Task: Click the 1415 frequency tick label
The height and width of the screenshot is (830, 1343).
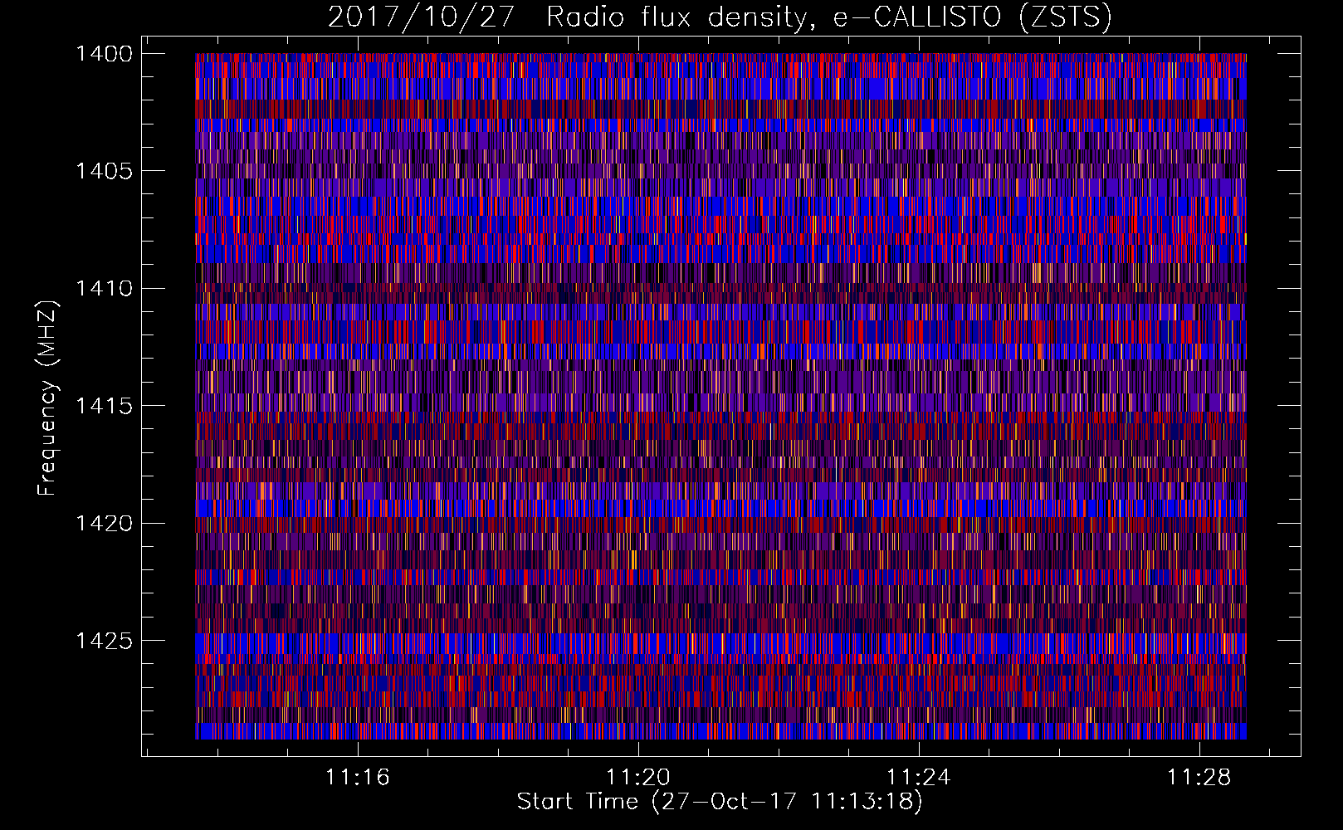Action: 104,406
